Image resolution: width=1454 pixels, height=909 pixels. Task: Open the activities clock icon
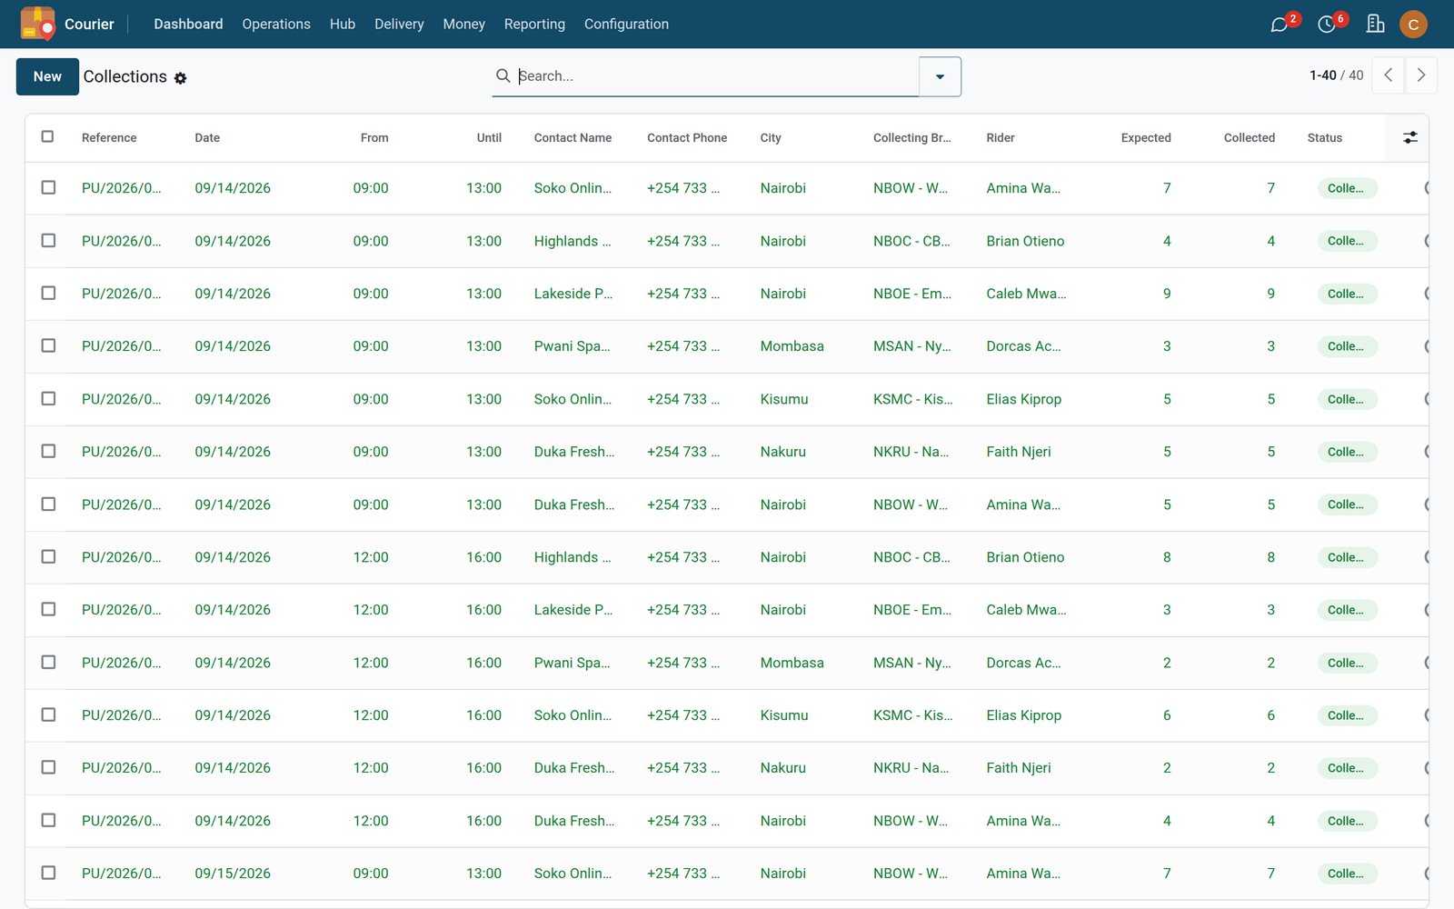1327,25
